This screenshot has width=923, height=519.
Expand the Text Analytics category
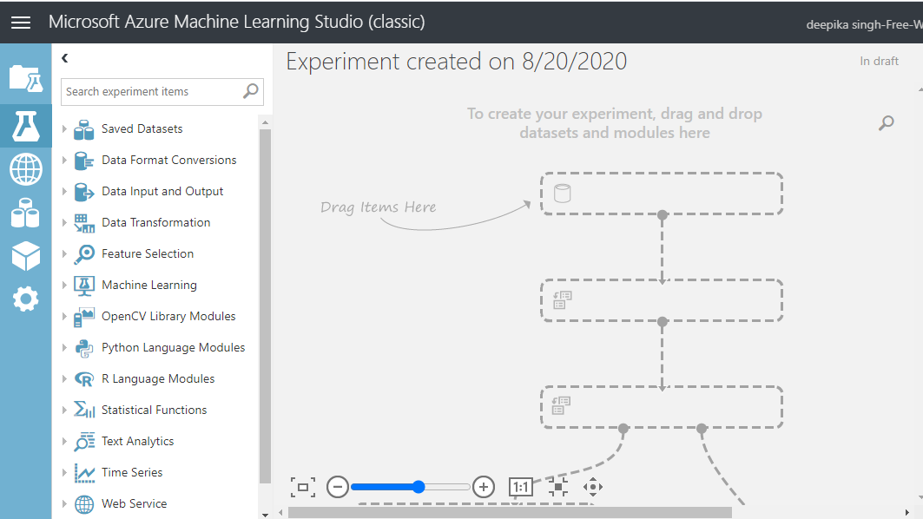[x=64, y=441]
